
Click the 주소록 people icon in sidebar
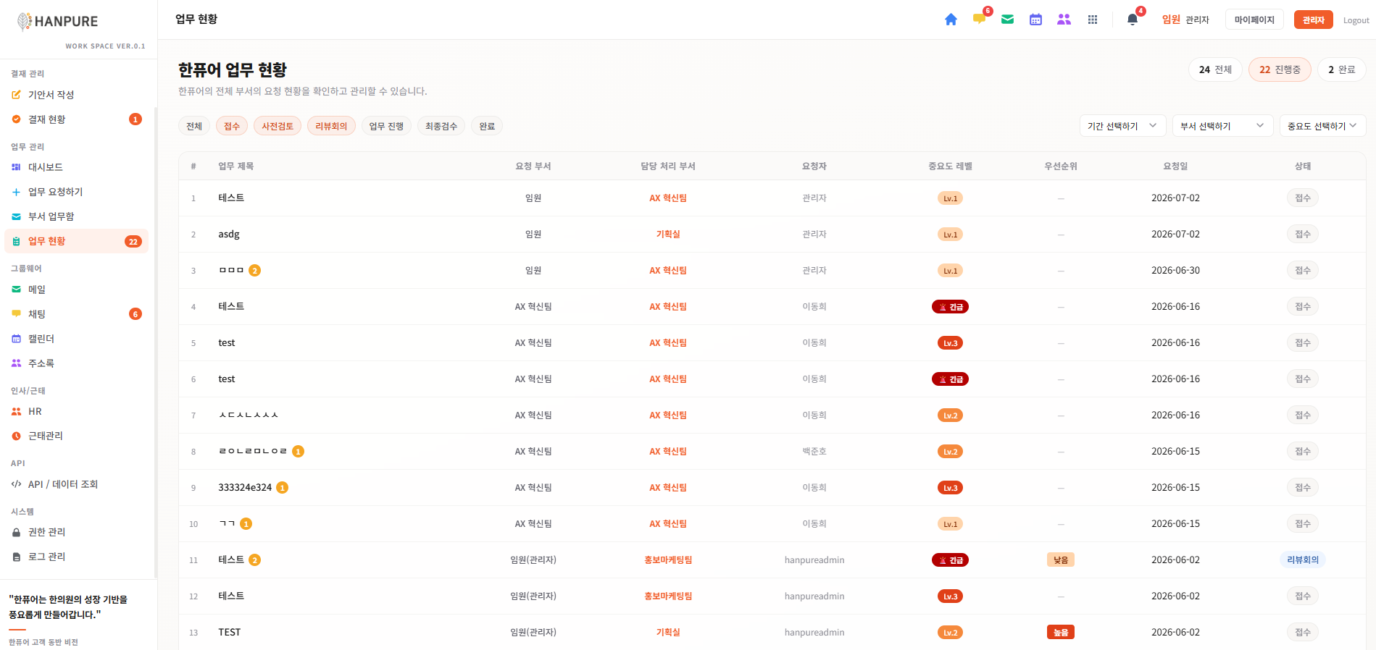pos(16,363)
